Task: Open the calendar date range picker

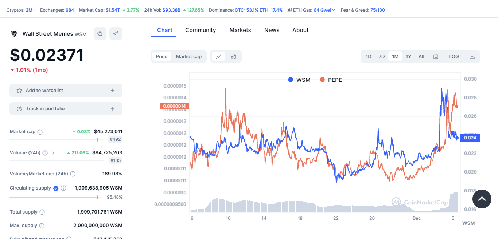Action: tap(436, 56)
